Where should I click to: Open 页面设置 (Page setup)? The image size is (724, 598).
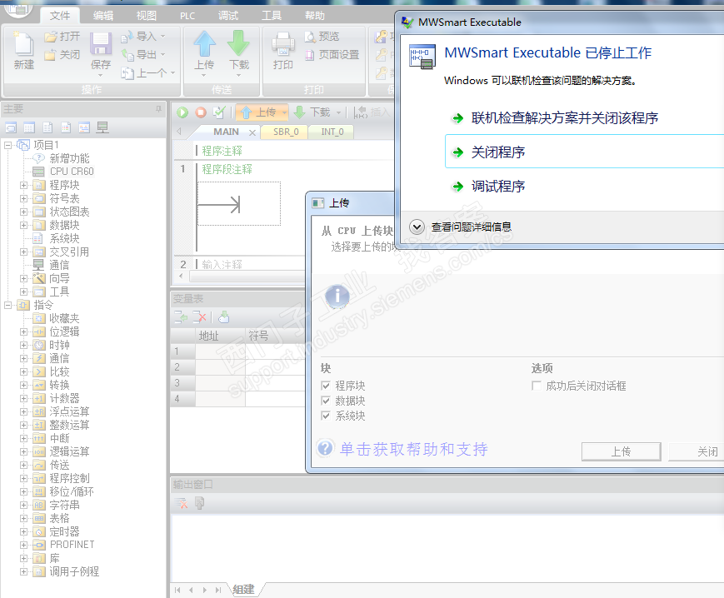332,55
